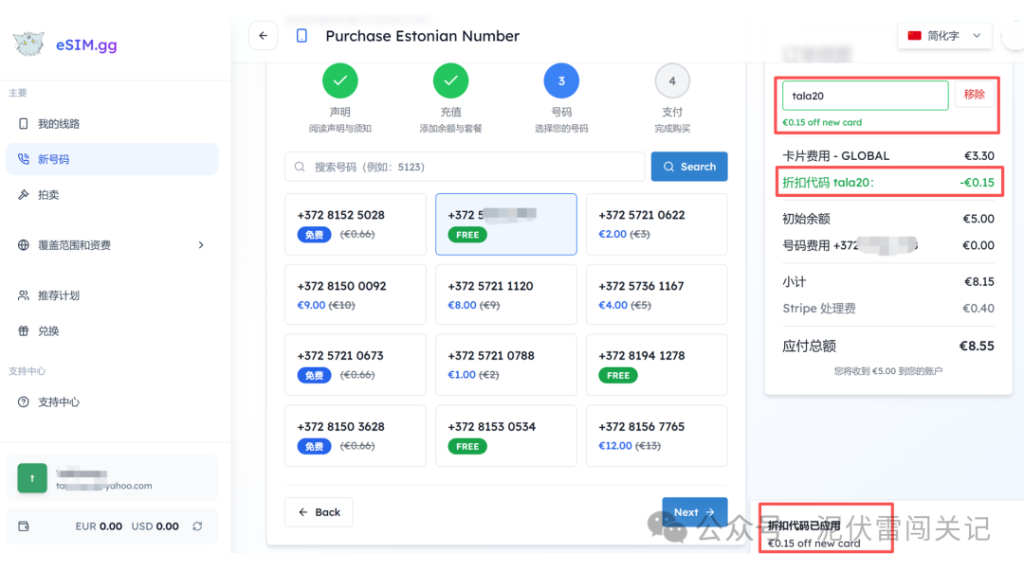Click the account email ending yahoo.com
The image size is (1024, 570).
tap(104, 486)
